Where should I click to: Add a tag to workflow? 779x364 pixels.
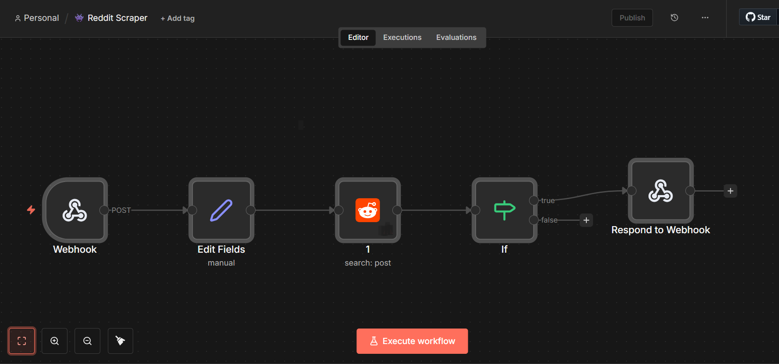[178, 18]
